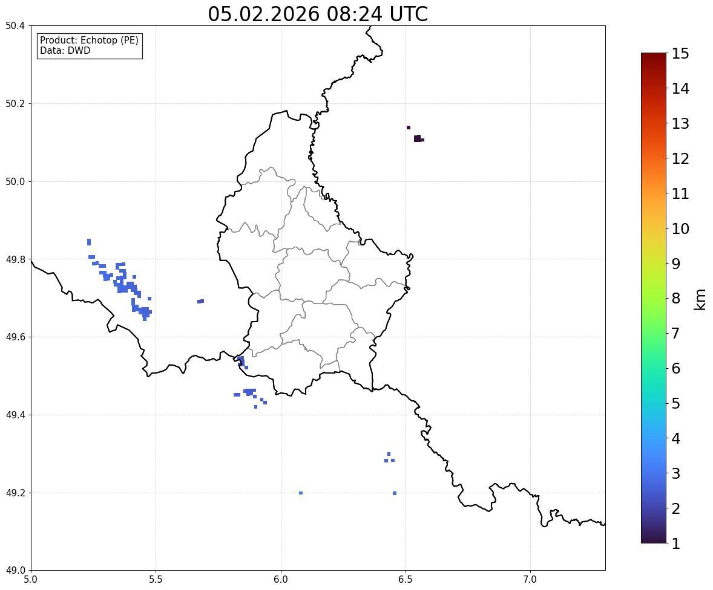Viewport: 713px width, 590px height.
Task: Click the colorbar label "km"
Action: (x=700, y=299)
